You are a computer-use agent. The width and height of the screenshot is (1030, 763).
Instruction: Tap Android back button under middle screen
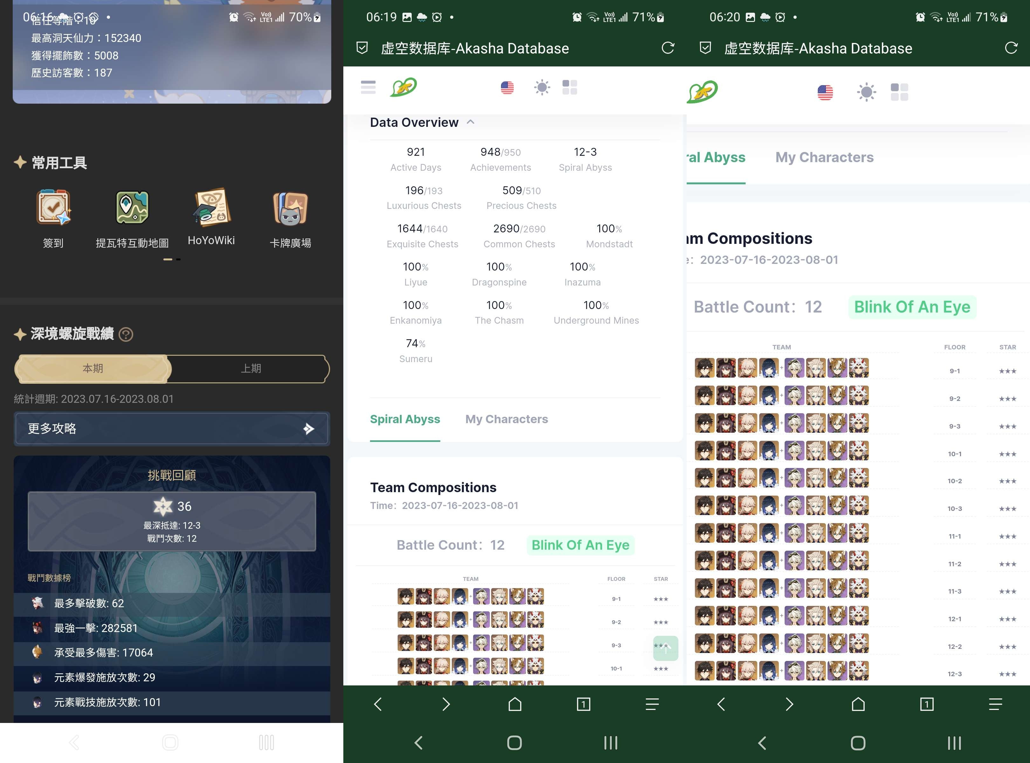click(x=418, y=743)
